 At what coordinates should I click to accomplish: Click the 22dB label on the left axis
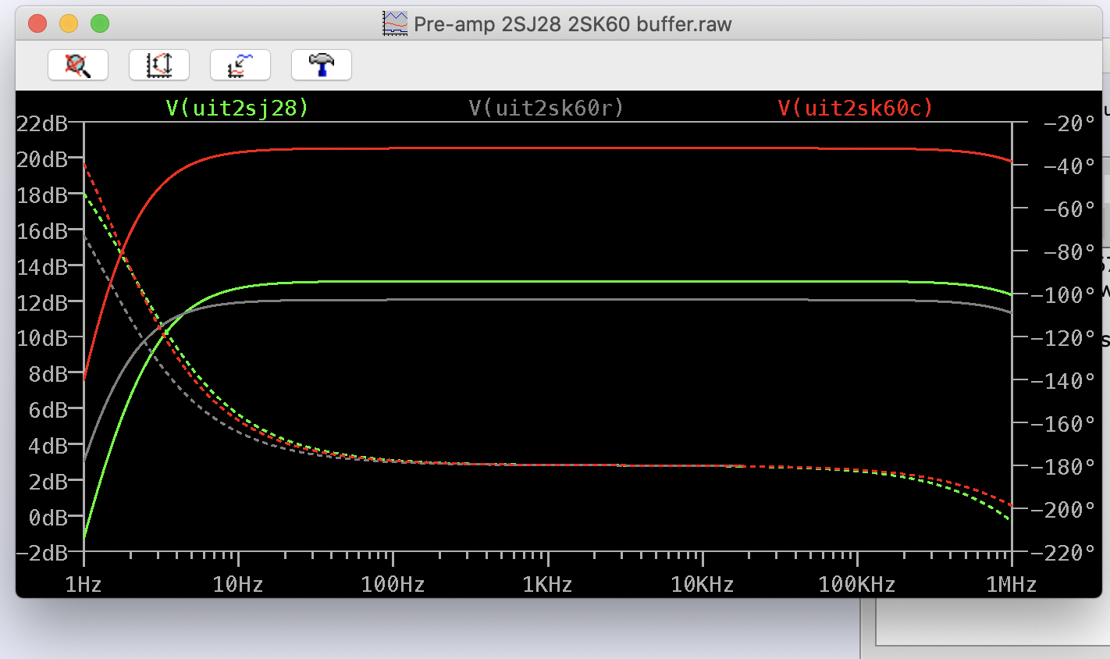(42, 123)
